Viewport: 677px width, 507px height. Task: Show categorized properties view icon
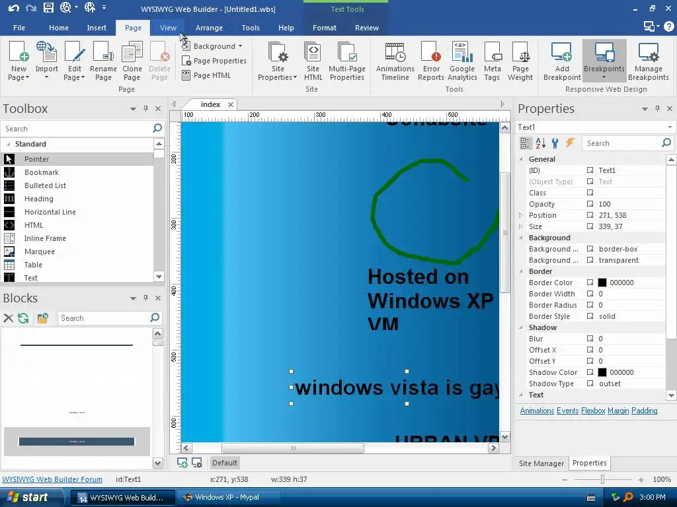click(x=526, y=143)
